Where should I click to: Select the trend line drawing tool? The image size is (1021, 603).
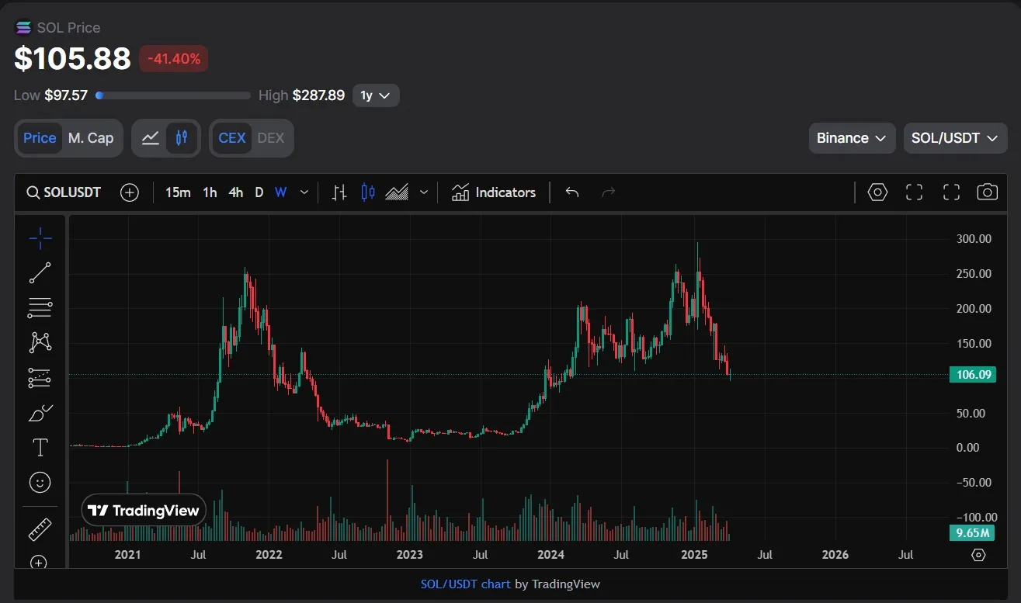pyautogui.click(x=40, y=273)
